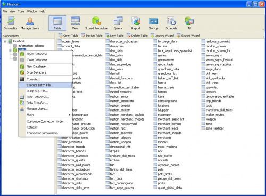Select the cursed_weapons table

click(x=119, y=92)
